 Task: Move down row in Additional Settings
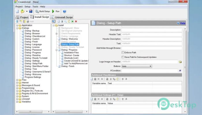pyautogui.click(x=126, y=99)
